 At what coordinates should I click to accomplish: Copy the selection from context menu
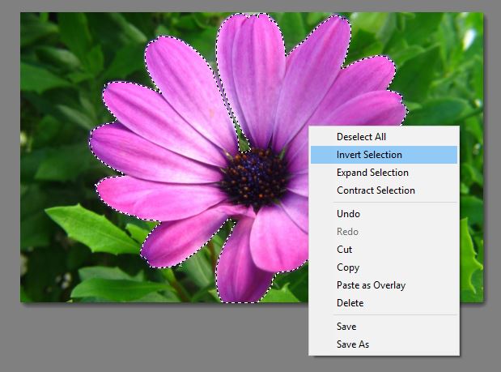pos(384,267)
